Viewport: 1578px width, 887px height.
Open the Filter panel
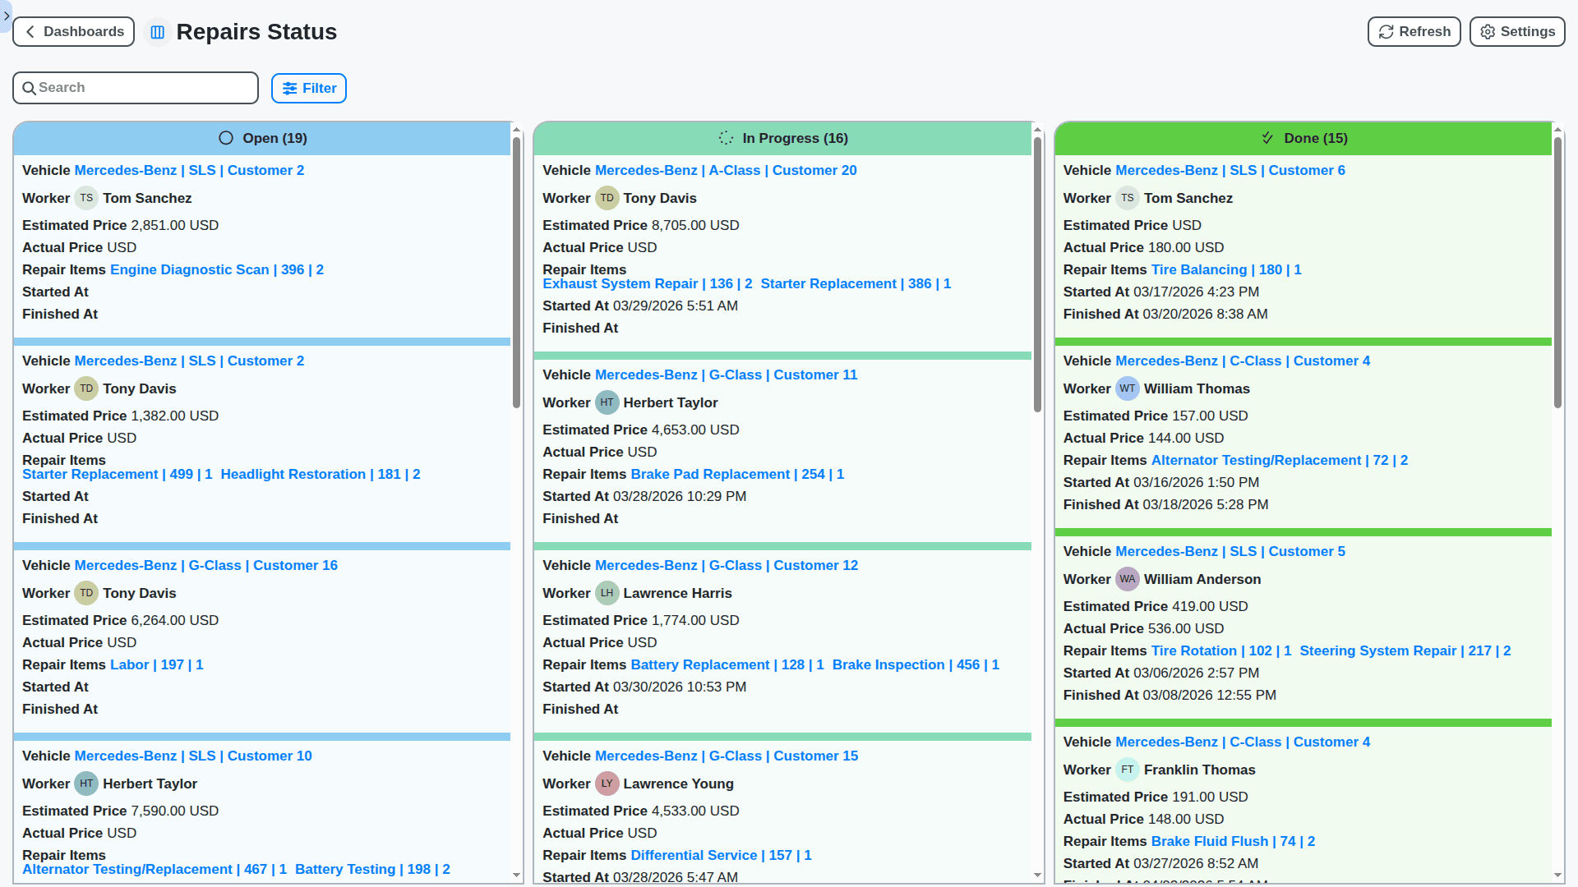pyautogui.click(x=308, y=88)
